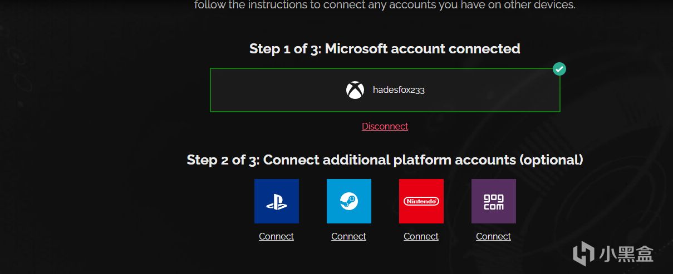Disconnect the Microsoft account
The width and height of the screenshot is (673, 274).
pyautogui.click(x=385, y=126)
